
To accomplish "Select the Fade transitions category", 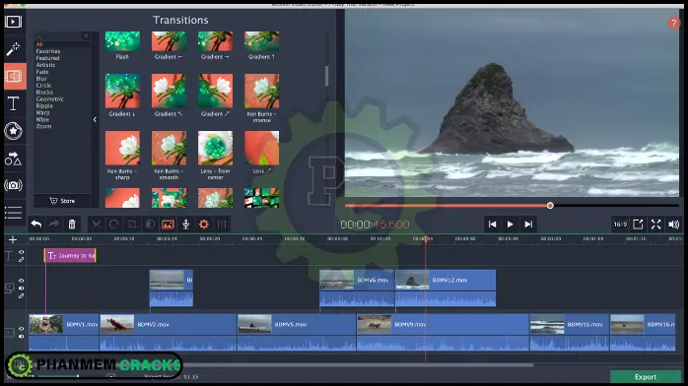I will [42, 72].
